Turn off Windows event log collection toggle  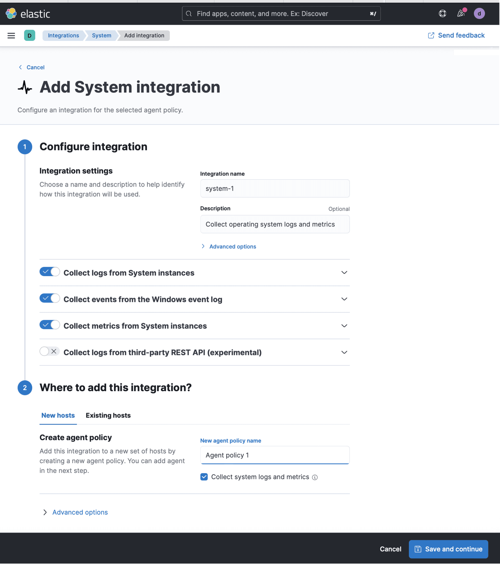[x=49, y=298]
